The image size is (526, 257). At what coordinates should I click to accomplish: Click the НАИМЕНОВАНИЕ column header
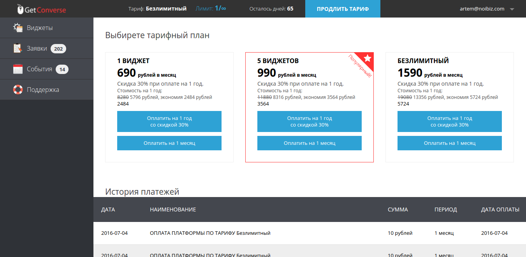click(x=173, y=209)
